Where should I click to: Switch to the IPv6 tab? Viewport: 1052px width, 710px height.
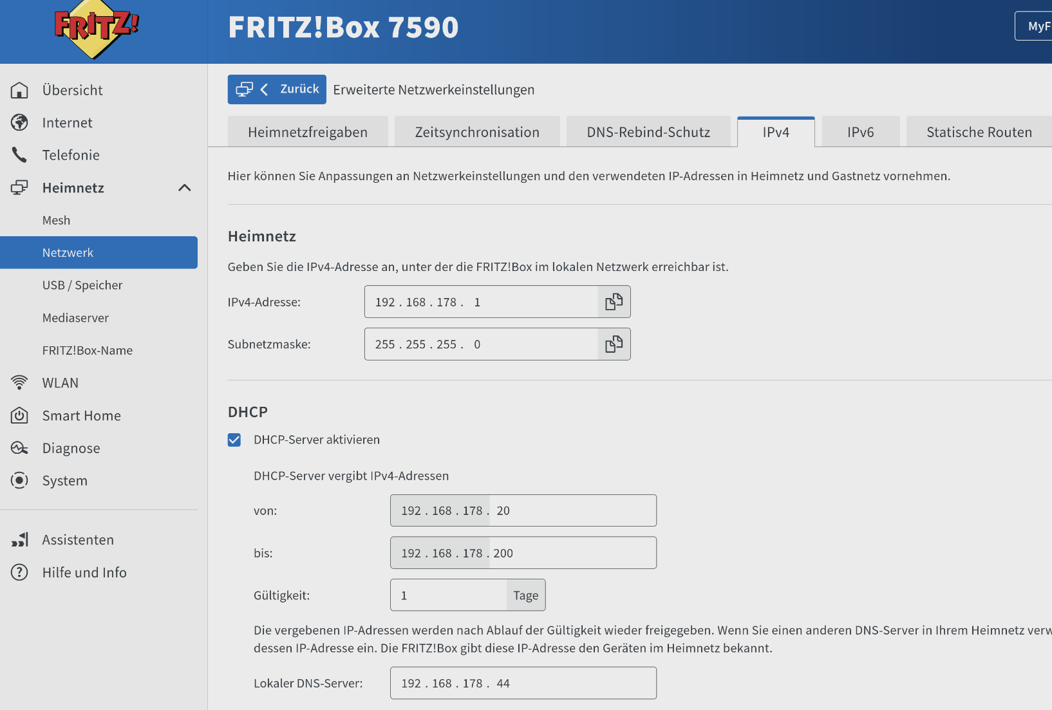pos(860,133)
